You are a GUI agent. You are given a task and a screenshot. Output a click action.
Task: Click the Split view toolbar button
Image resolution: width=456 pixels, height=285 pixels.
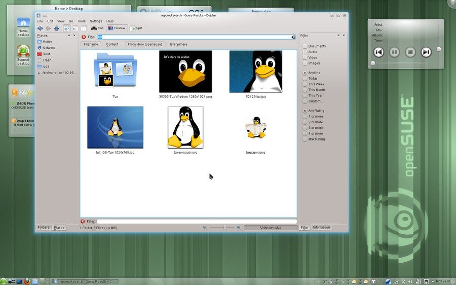(136, 28)
